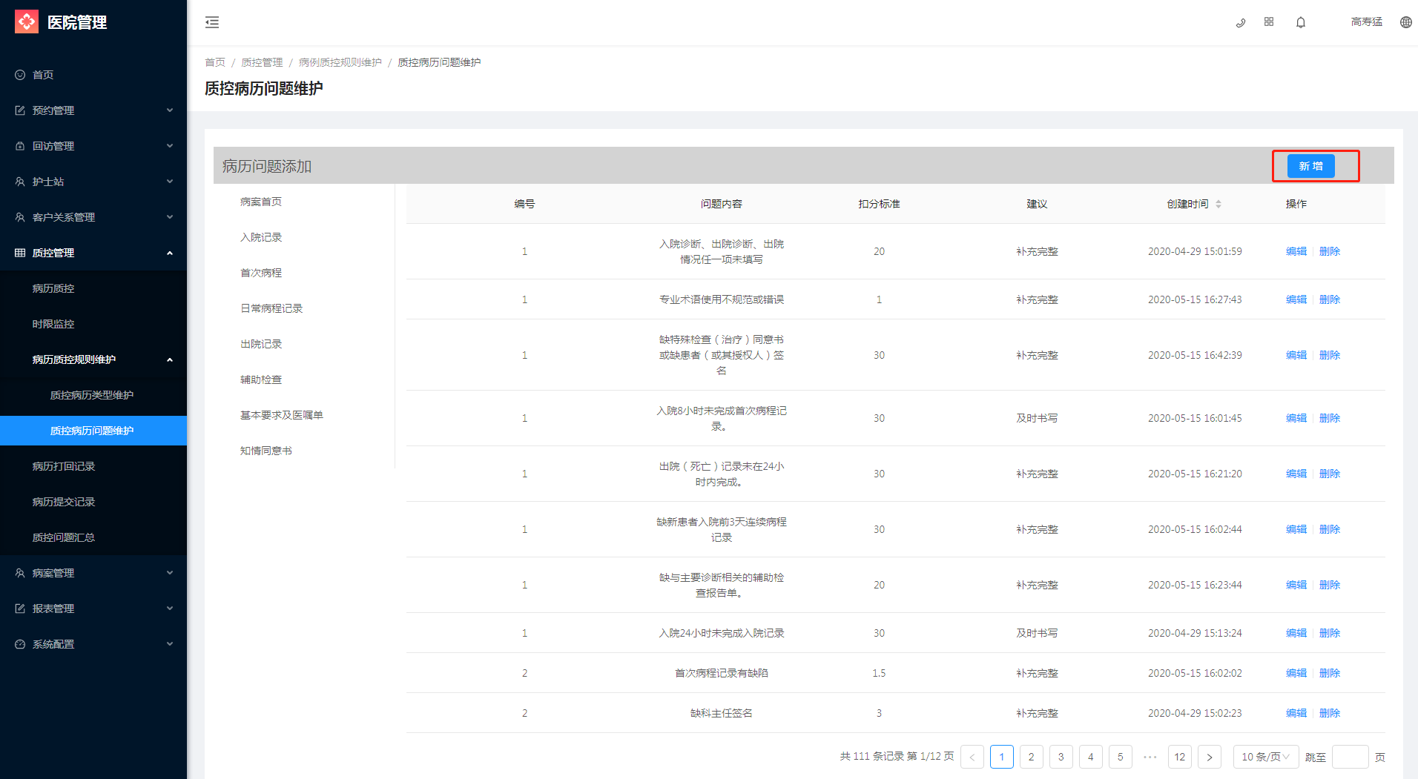This screenshot has height=779, width=1418.
Task: Click the 问题内容 column header
Action: pos(722,204)
